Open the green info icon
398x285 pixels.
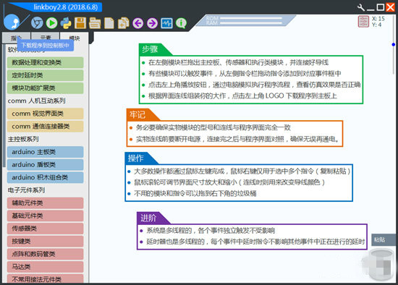click(x=181, y=23)
